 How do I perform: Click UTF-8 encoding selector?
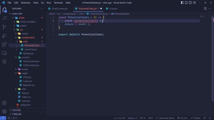142,118
